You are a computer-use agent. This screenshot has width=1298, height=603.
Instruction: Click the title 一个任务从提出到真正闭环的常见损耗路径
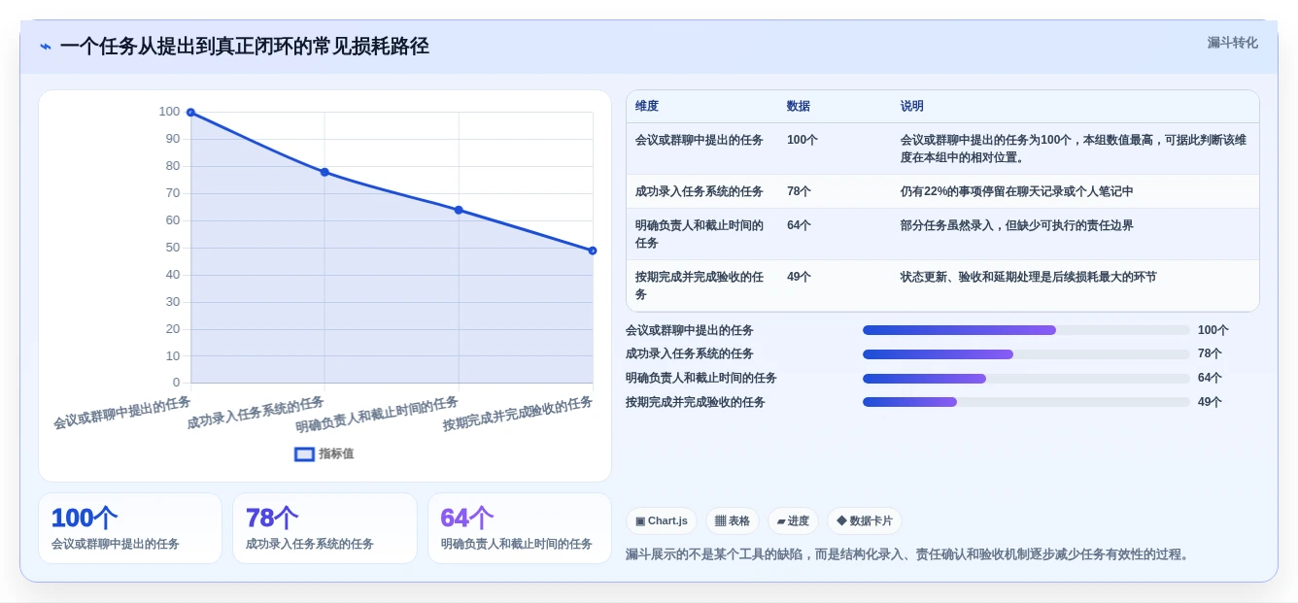pyautogui.click(x=244, y=47)
